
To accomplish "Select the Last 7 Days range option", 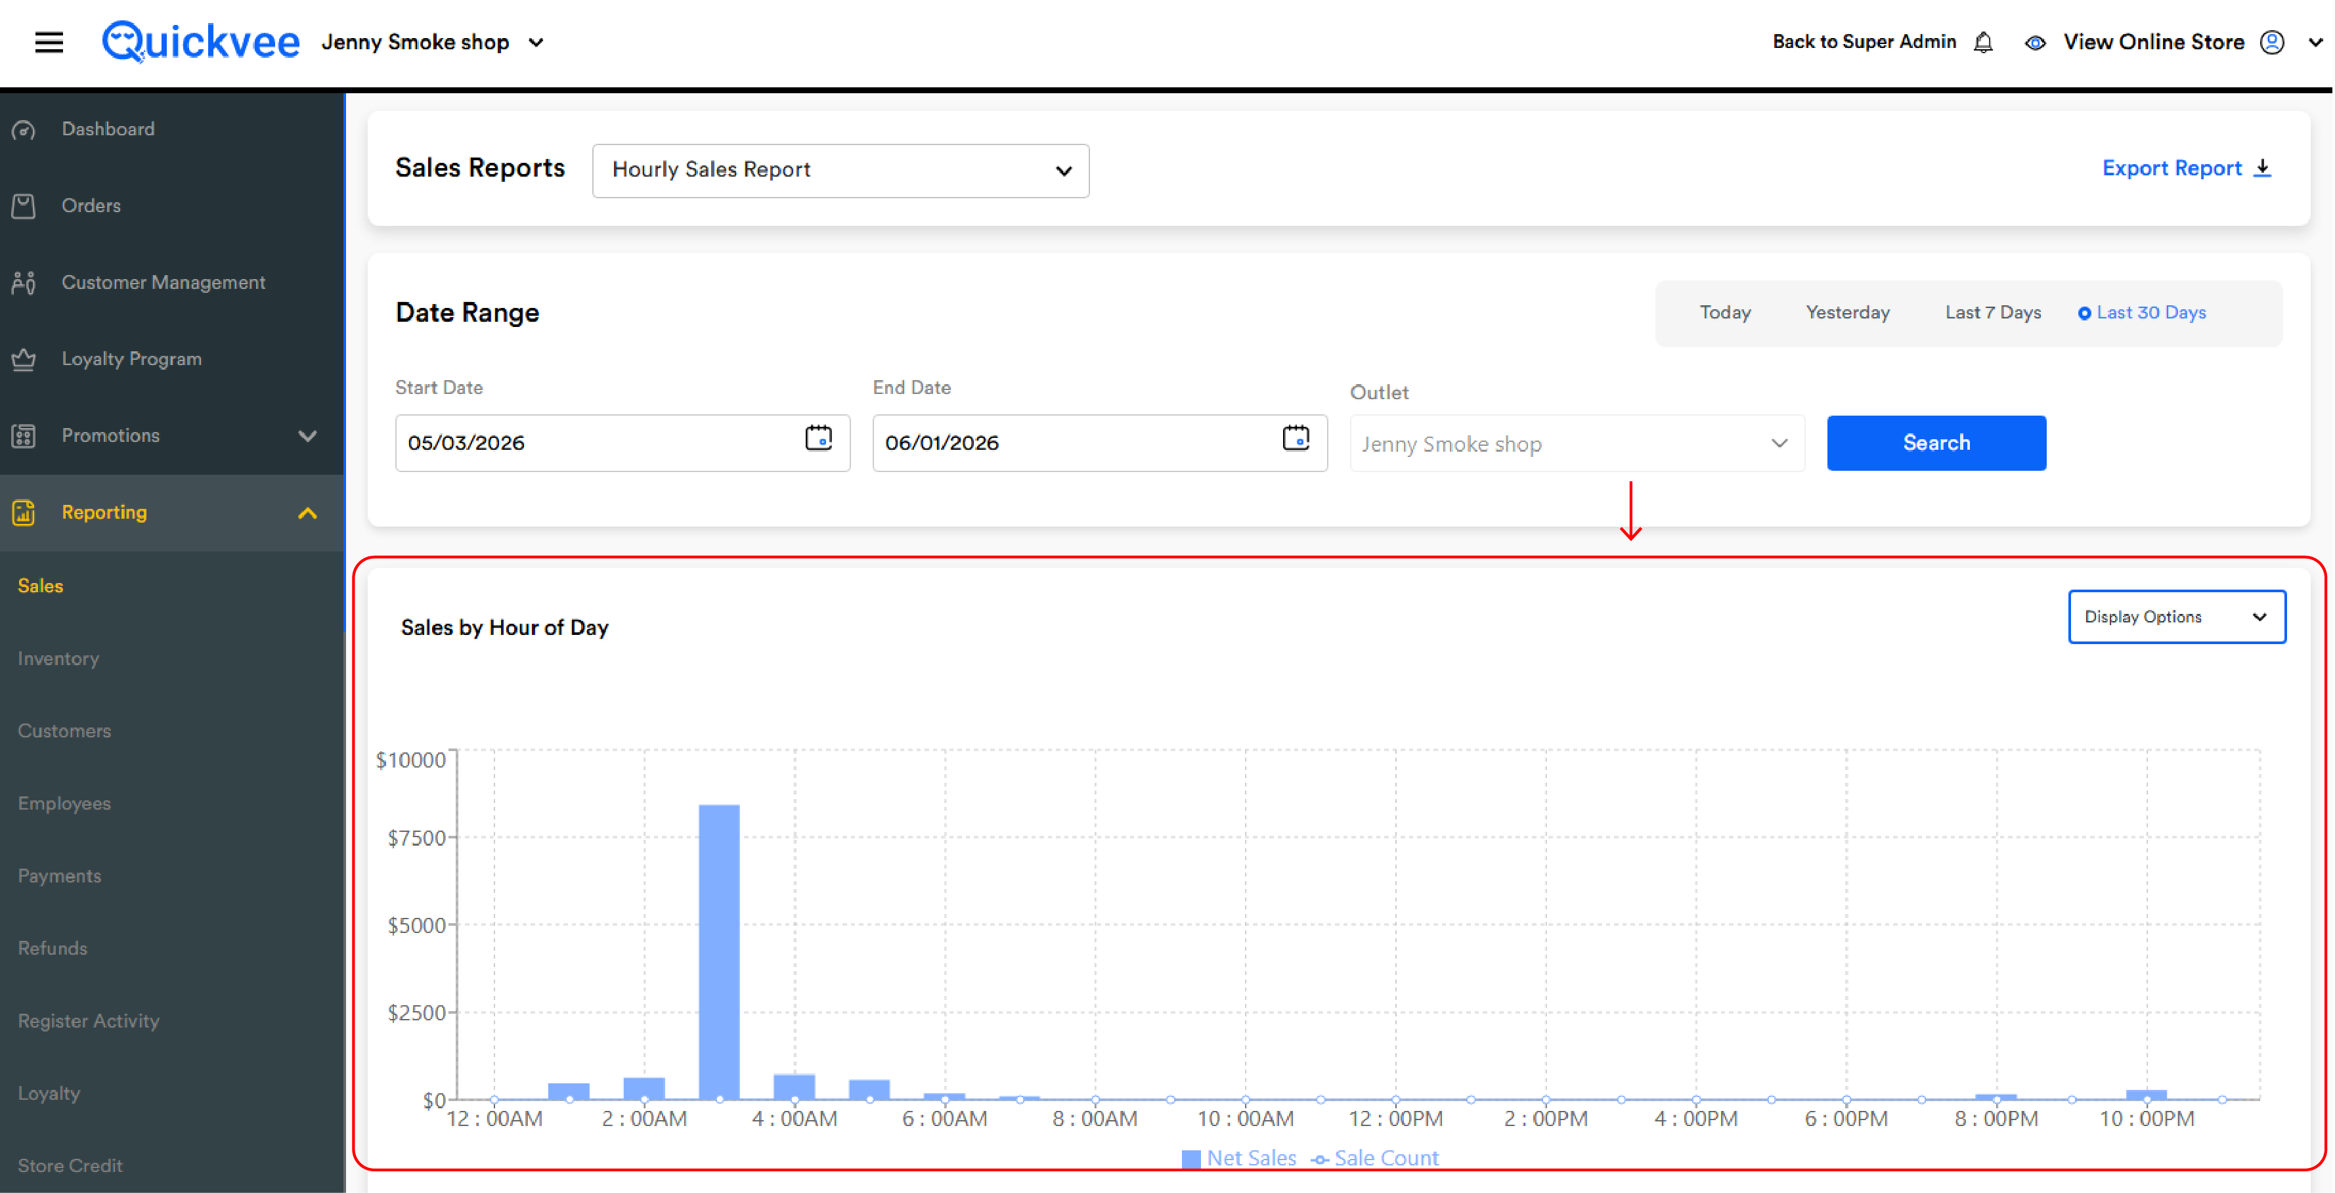I will pos(1992,312).
